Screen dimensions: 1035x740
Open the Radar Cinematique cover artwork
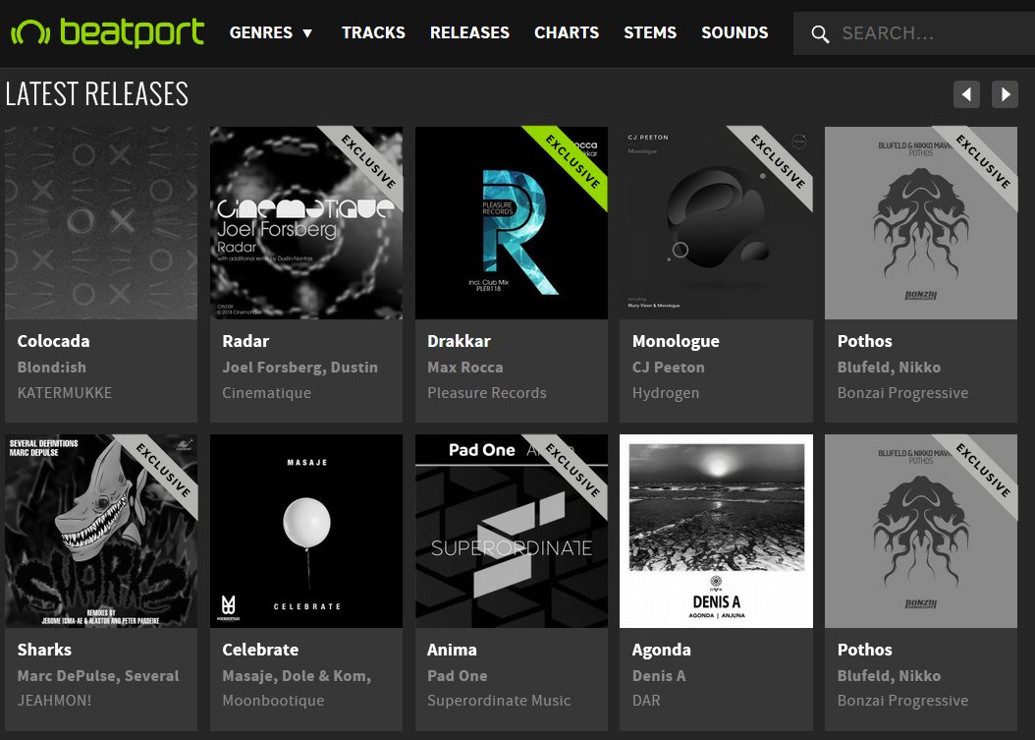coord(306,223)
